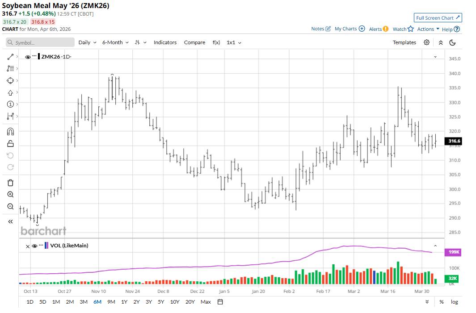Open the bar chart type dropdown
Screen dimensions: 476x313
[x=140, y=42]
